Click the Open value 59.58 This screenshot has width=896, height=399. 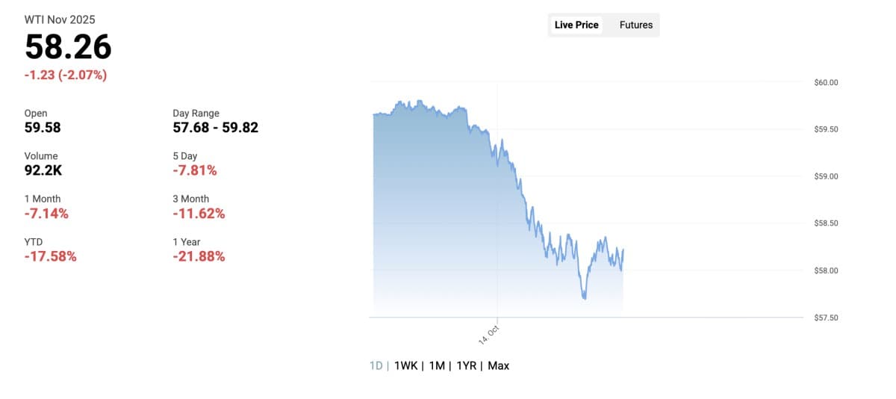pos(43,128)
